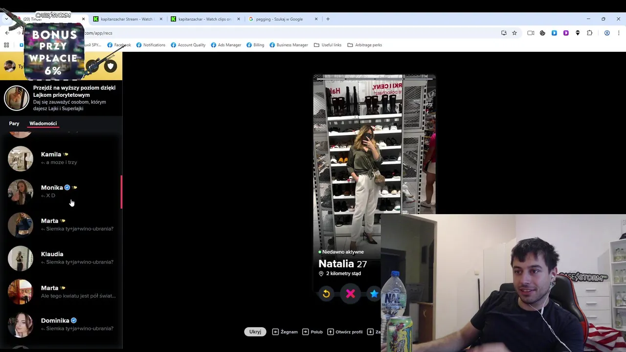Open Ads Manager bookmark
Screen dimensions: 626x352
click(x=226, y=45)
